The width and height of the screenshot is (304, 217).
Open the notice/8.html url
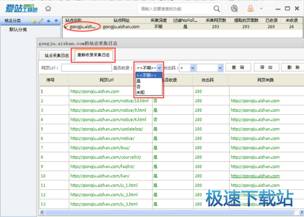pyautogui.click(x=108, y=120)
